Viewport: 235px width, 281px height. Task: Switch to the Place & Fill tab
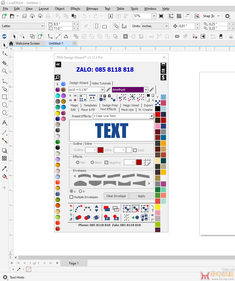[88, 110]
